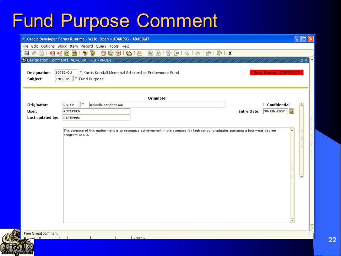Open the Tools menu

pyautogui.click(x=114, y=46)
